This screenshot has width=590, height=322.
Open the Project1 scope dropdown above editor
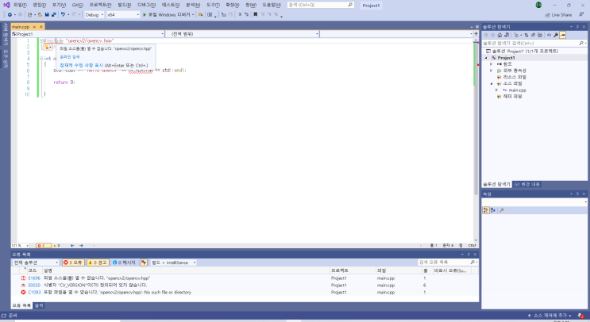[88, 34]
